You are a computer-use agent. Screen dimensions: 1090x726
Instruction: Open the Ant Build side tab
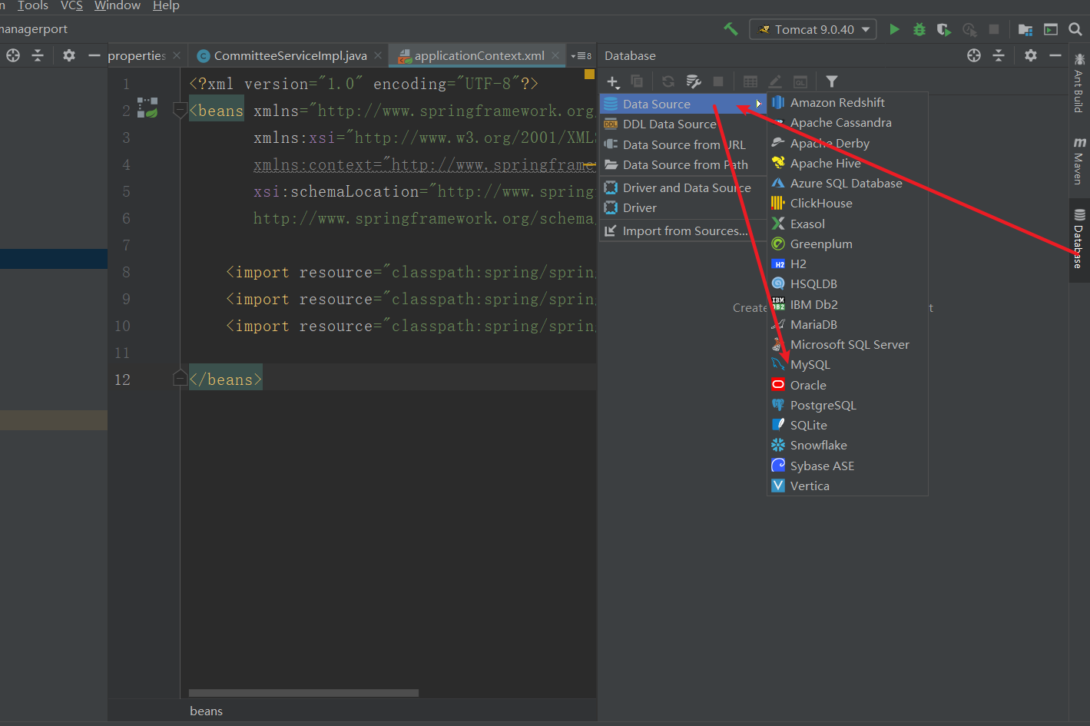tap(1079, 83)
